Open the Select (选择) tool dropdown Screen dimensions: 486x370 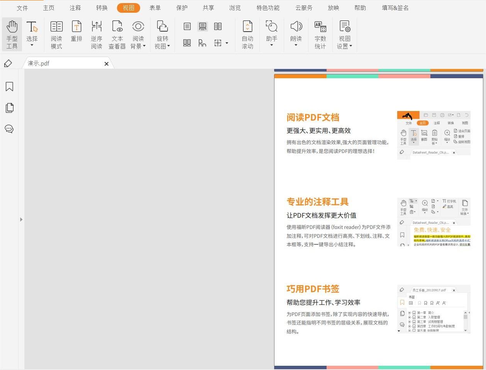click(x=32, y=45)
